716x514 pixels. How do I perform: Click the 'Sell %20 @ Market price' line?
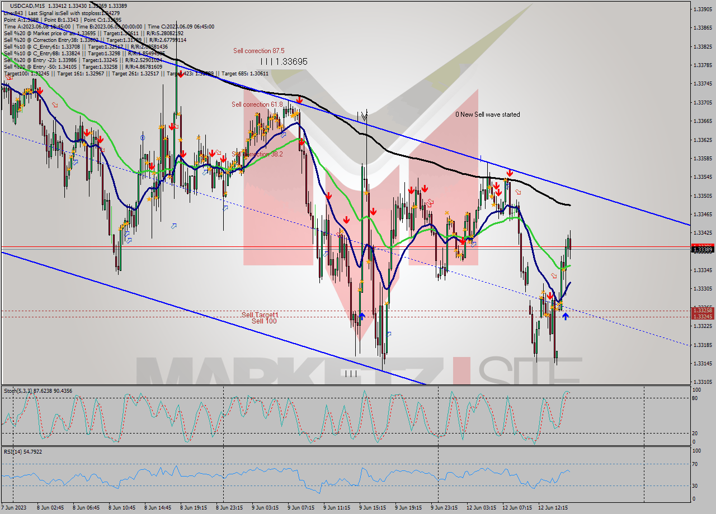coord(93,33)
